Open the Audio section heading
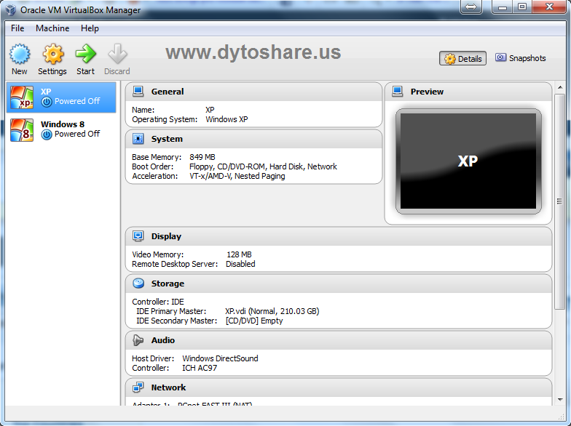Viewport: 571px width, 426px height. [x=163, y=340]
